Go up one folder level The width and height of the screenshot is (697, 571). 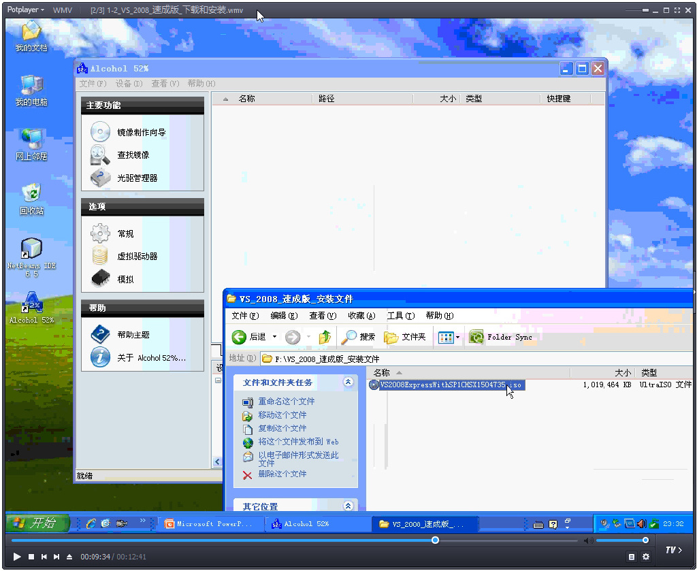coord(325,338)
